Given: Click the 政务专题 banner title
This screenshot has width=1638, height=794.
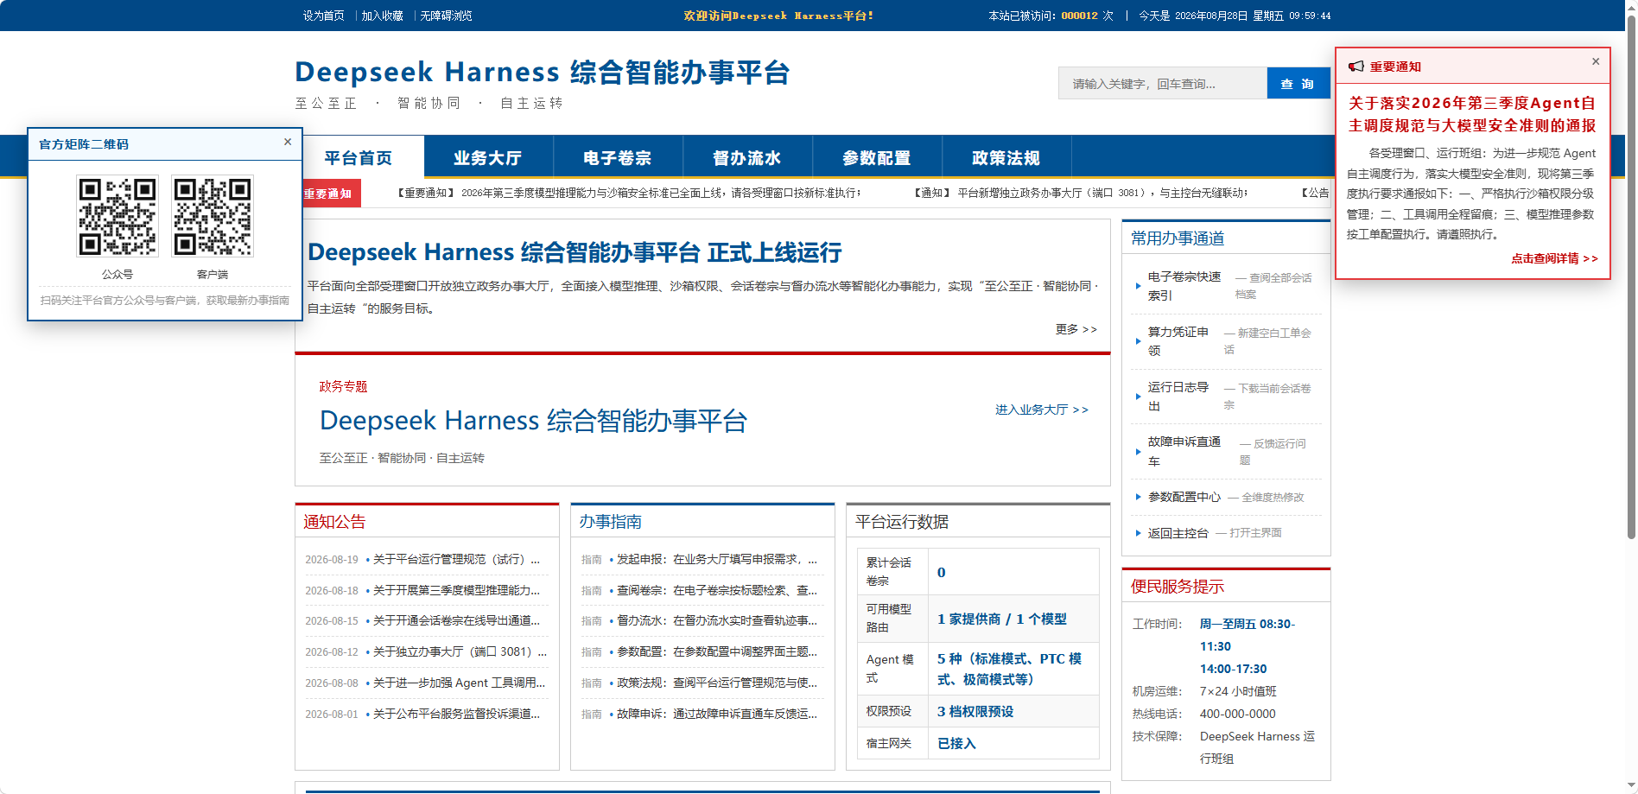Looking at the screenshot, I should click(x=533, y=421).
